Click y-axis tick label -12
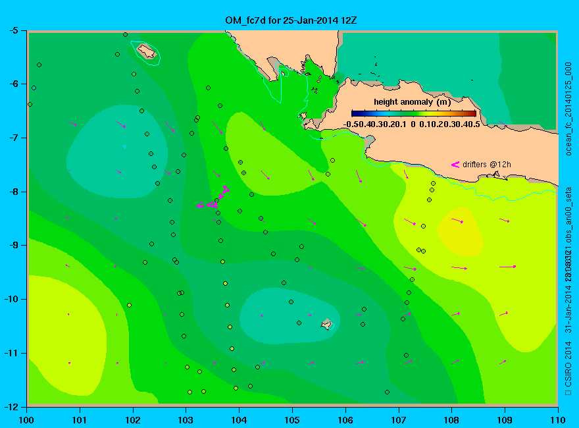Image resolution: width=579 pixels, height=428 pixels. pyautogui.click(x=11, y=406)
